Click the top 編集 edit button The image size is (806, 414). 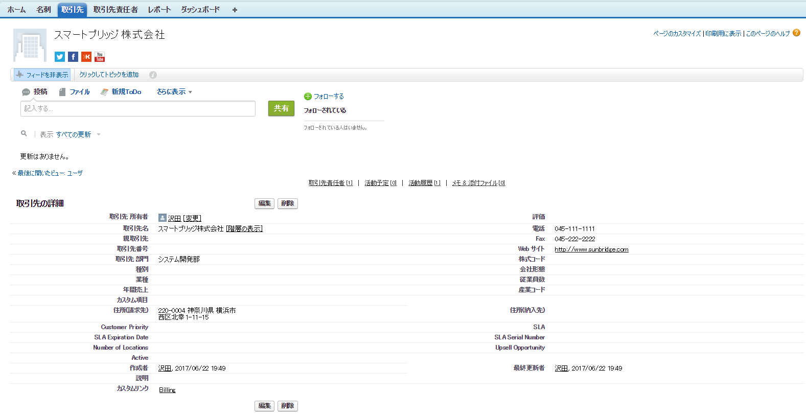tap(265, 203)
